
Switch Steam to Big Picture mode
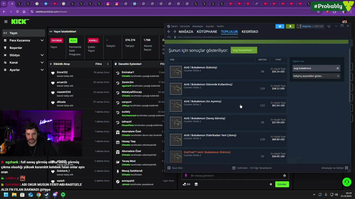329,26
